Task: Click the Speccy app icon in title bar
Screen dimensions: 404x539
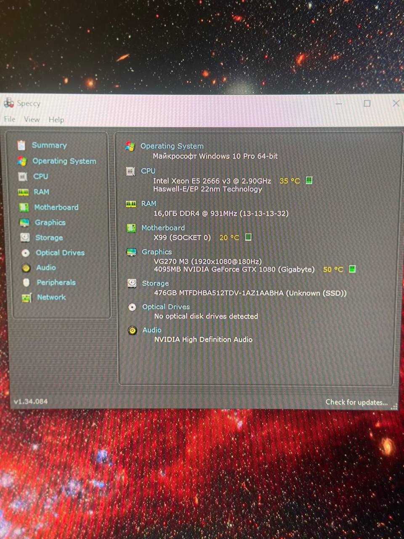Action: tap(9, 102)
